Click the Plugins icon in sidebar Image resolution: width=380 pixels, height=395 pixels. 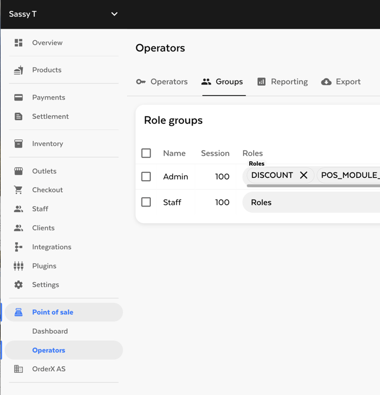point(18,266)
